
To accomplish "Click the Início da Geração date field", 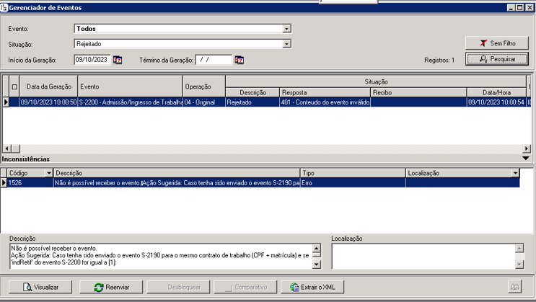I will pos(92,60).
